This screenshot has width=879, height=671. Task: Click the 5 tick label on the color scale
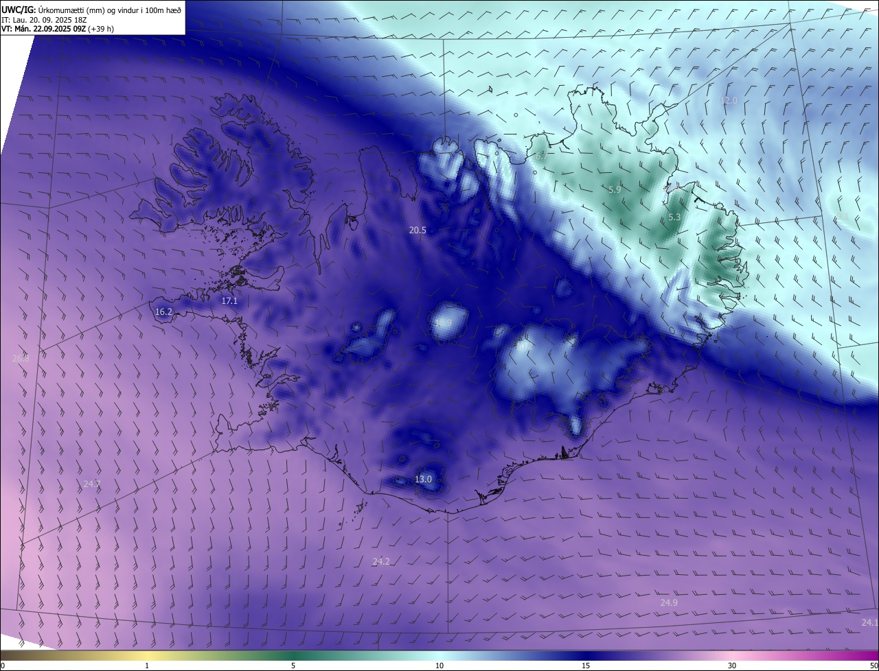(293, 666)
